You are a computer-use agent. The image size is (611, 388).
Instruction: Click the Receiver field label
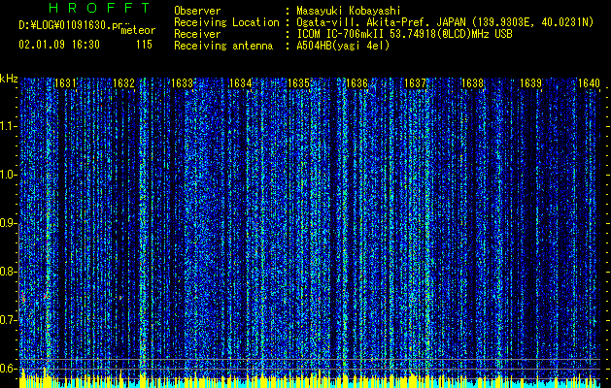coord(197,34)
